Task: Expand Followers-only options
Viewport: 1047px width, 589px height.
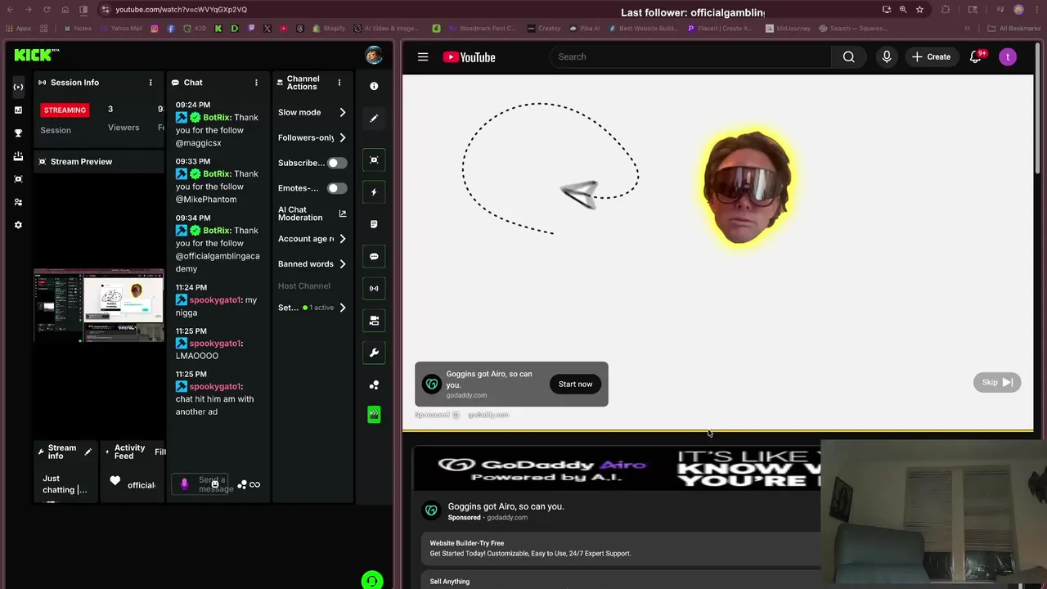Action: 343,137
